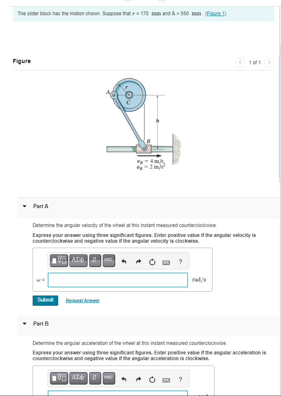This screenshot has height=396, width=281.
Task: Submit the Part A answer
Action: (x=45, y=300)
